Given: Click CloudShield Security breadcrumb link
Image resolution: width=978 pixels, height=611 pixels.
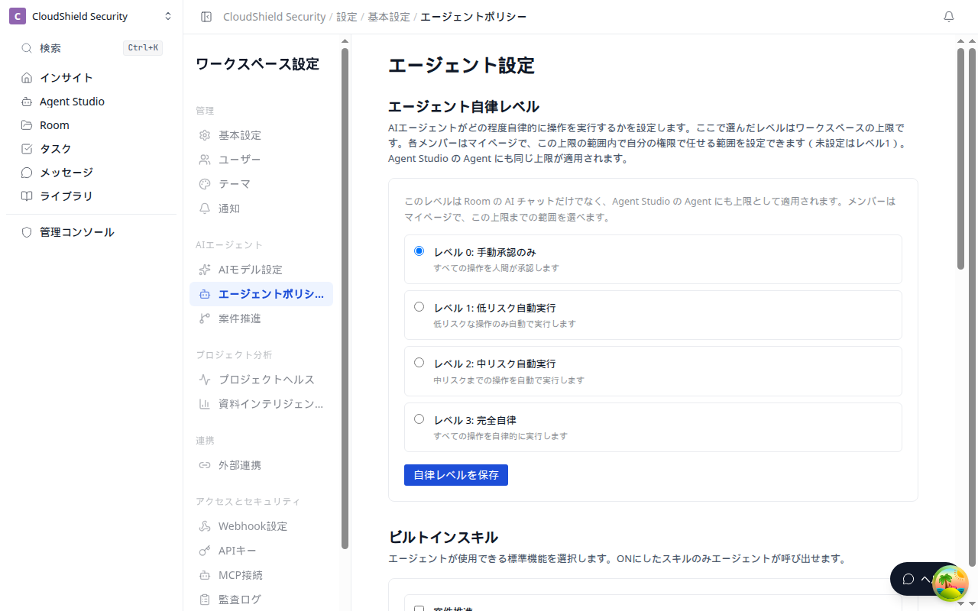Looking at the screenshot, I should pyautogui.click(x=274, y=17).
